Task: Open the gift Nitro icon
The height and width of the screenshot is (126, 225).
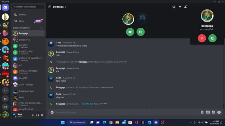Action: pos(202,112)
